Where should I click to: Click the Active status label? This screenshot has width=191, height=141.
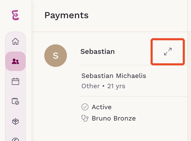pyautogui.click(x=102, y=107)
